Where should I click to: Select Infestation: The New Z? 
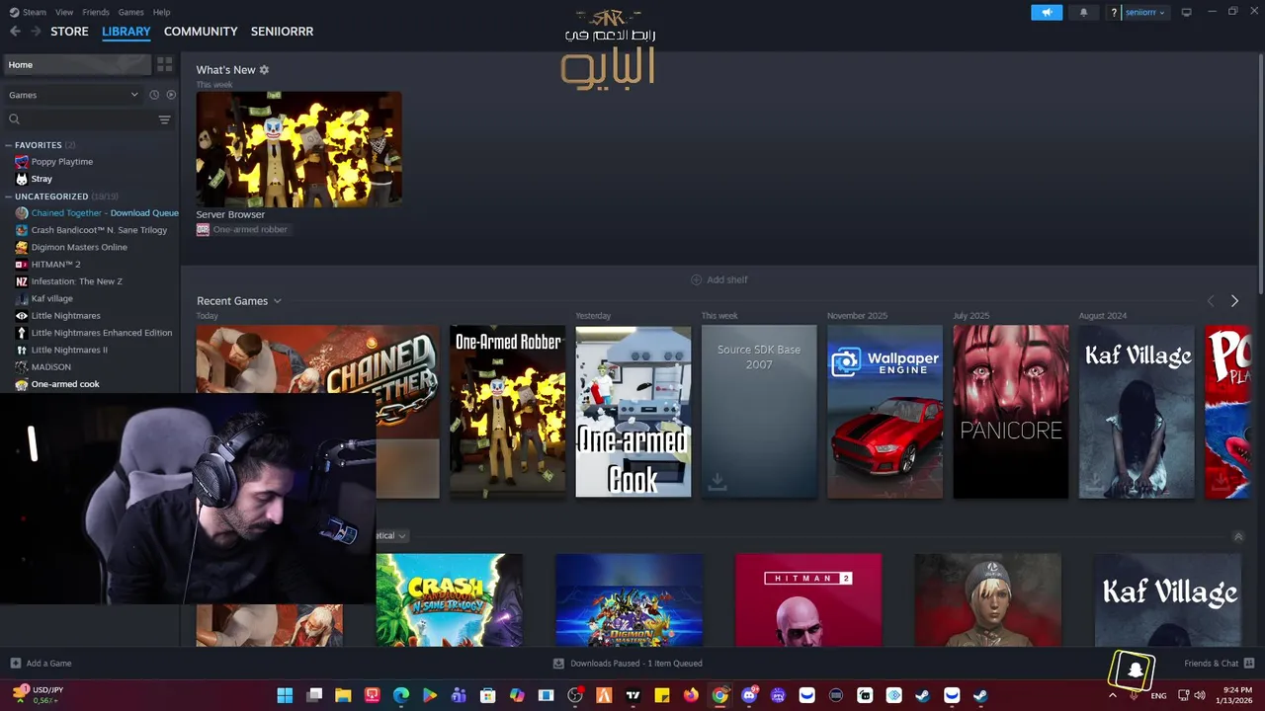click(x=76, y=281)
